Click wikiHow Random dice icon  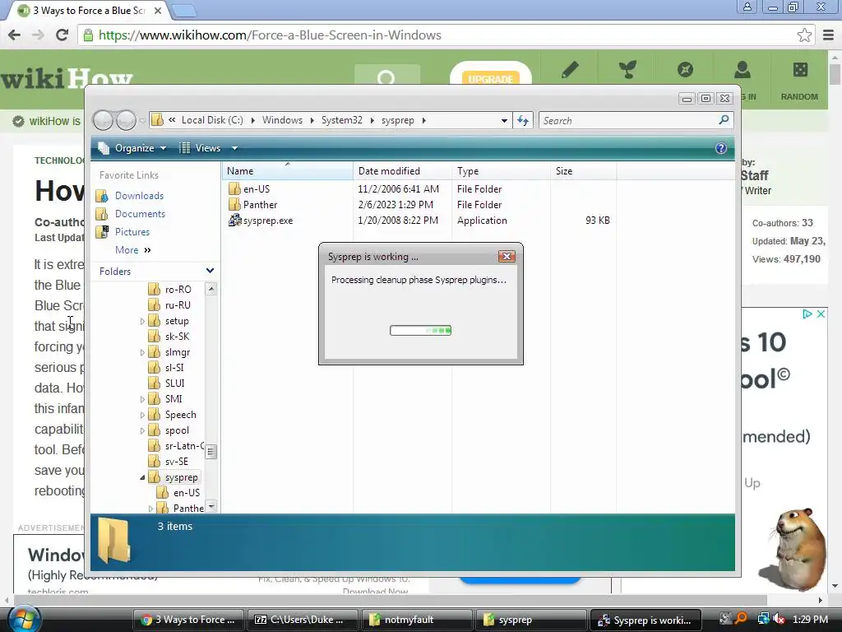coord(799,70)
